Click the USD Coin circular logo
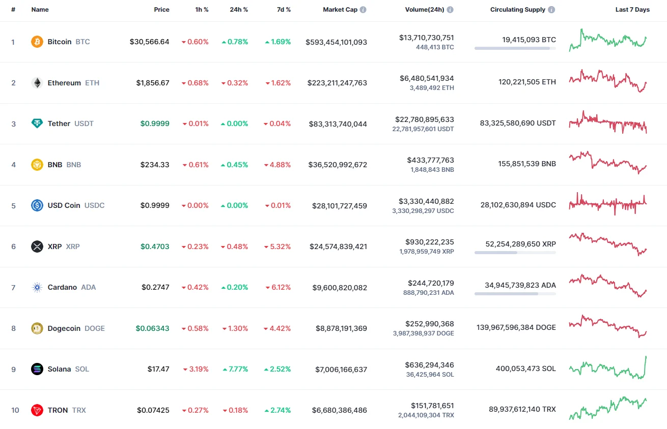Viewport: 667px width, 429px height. coord(37,205)
